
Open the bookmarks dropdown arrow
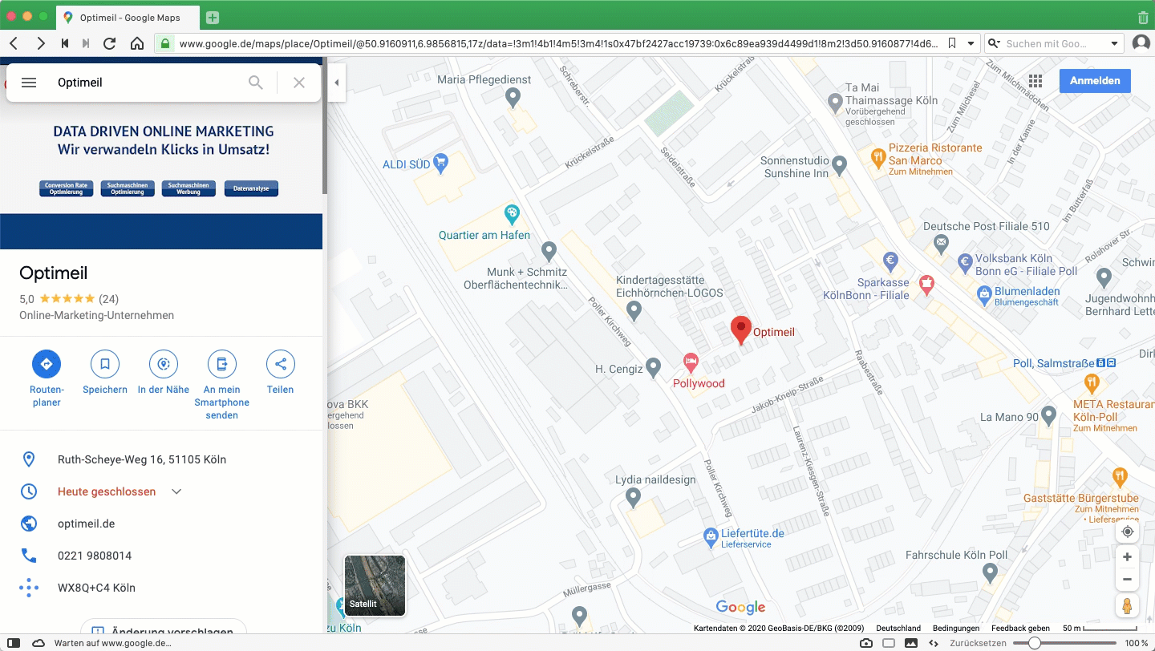(973, 43)
